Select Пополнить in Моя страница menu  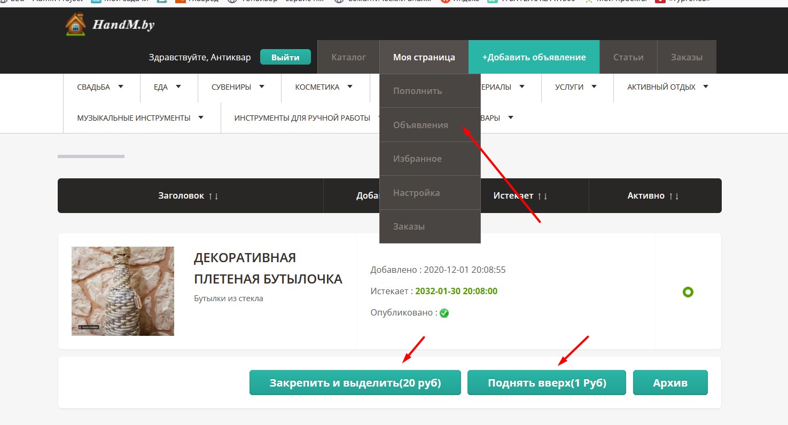[417, 91]
